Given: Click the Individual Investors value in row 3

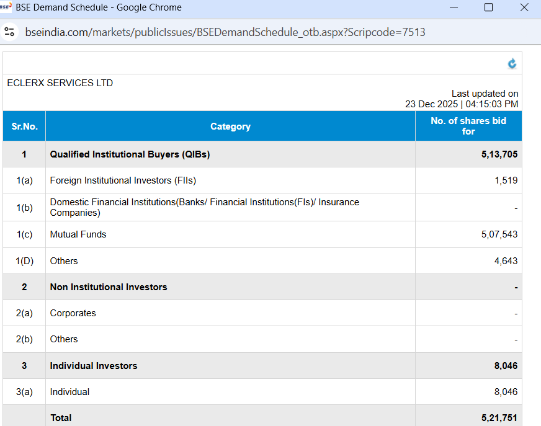Looking at the screenshot, I should coord(506,366).
